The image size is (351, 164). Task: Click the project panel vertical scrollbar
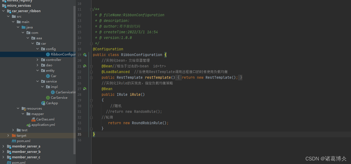(74, 80)
